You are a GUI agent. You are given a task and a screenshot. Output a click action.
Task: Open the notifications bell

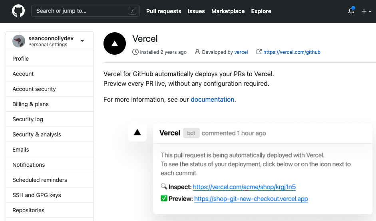click(x=351, y=11)
